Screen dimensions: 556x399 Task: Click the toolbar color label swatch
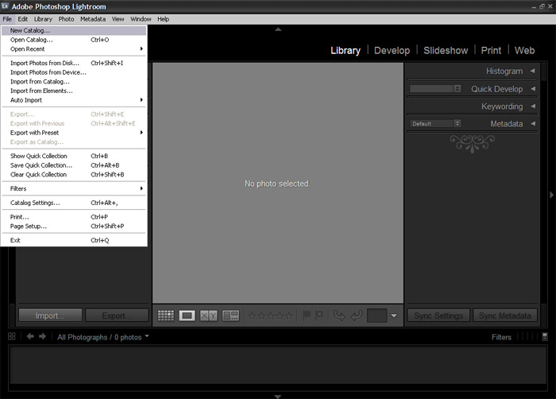(x=376, y=316)
